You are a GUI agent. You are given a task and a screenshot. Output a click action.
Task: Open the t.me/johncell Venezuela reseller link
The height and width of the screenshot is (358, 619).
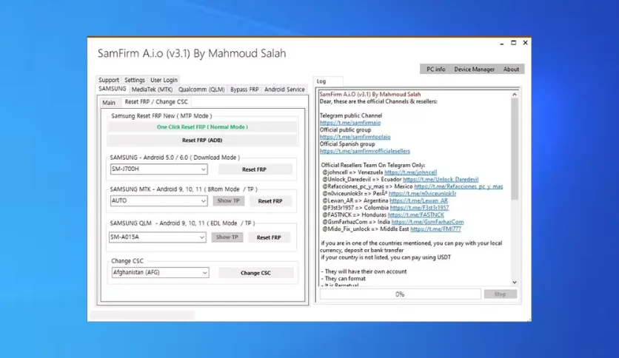click(x=410, y=172)
